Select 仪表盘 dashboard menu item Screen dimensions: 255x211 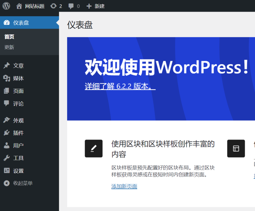(21, 23)
